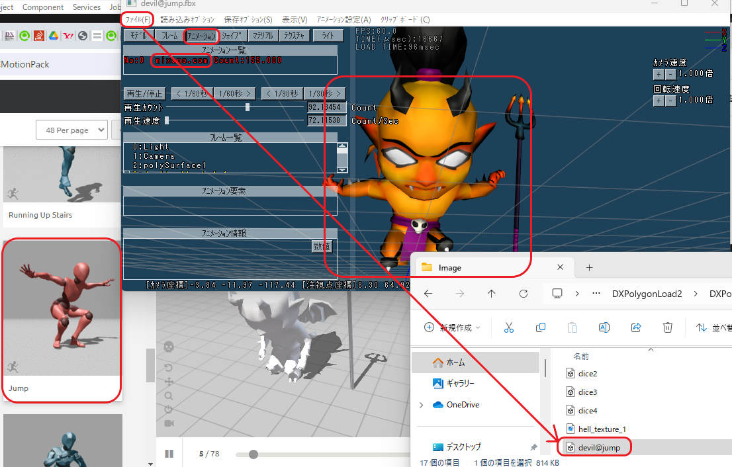Viewport: 732px width, 467px height.
Task: Toggle the skeleton view skull icon in Mixamo viewer
Action: pos(169,347)
